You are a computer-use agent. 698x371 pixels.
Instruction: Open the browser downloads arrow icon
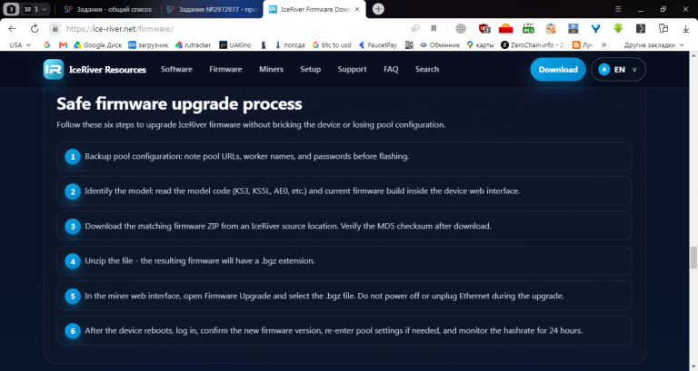(x=686, y=29)
